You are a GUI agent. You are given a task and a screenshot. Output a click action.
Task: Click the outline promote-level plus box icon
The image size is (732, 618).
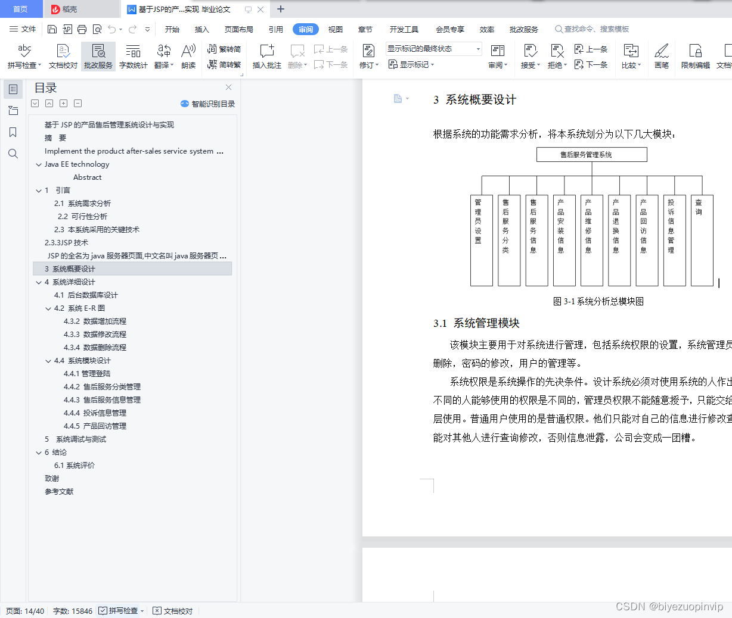[x=63, y=104]
